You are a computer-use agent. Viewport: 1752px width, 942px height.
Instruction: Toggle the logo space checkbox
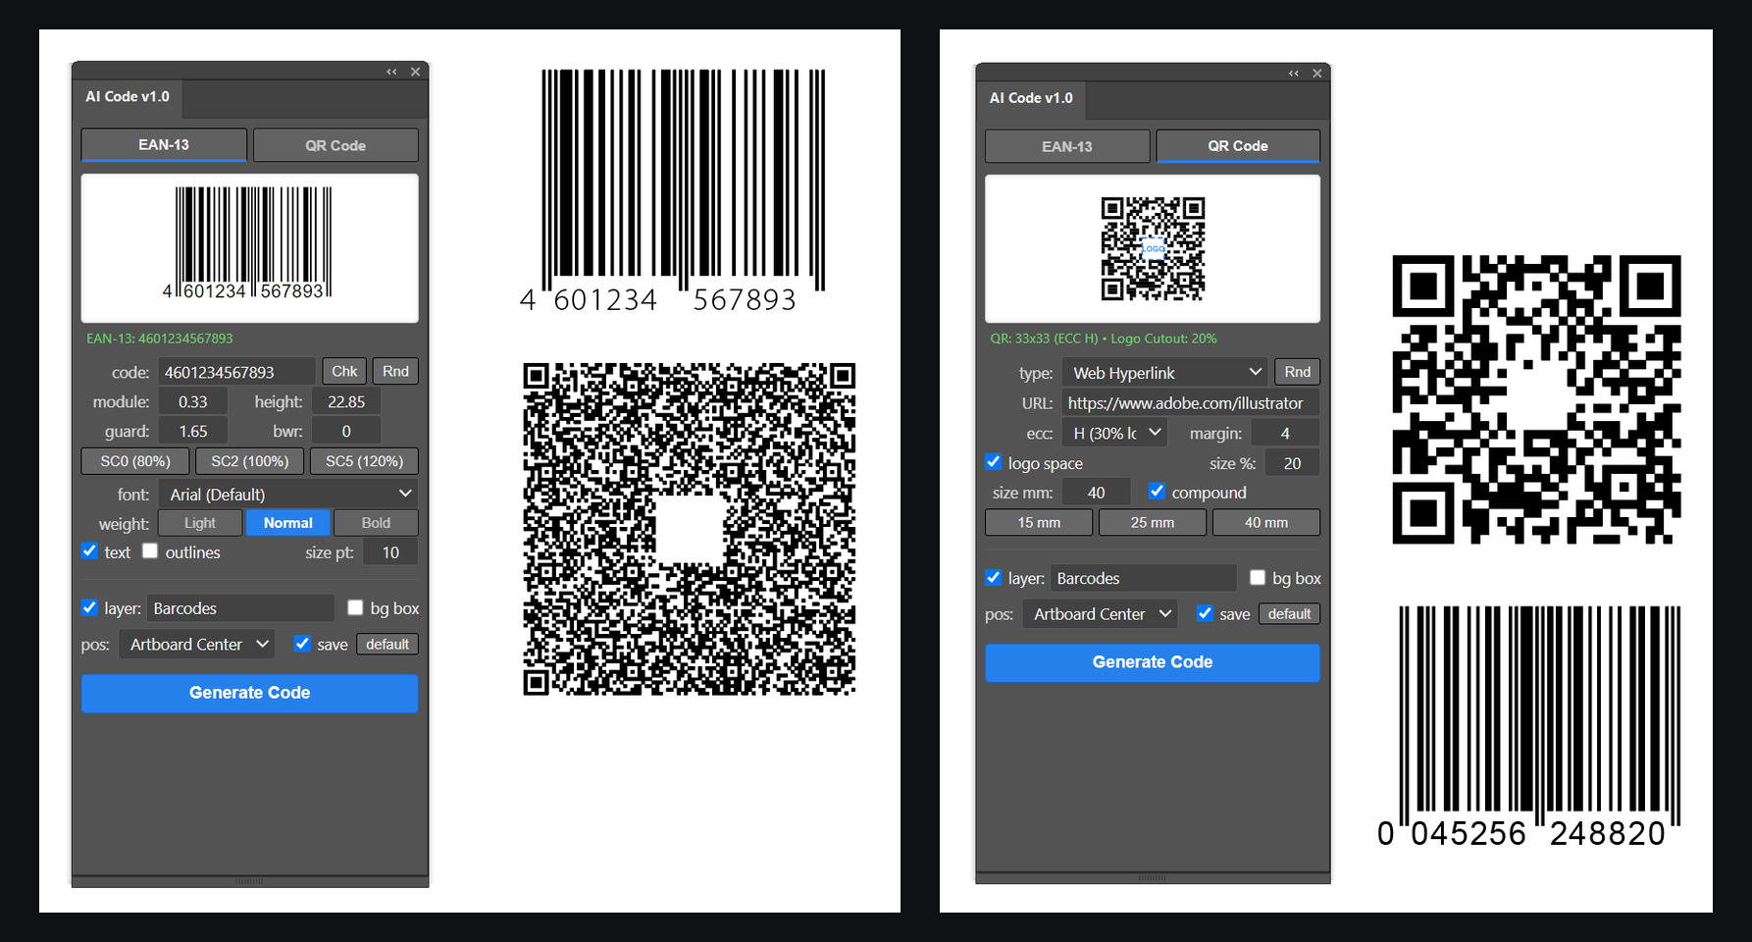pyautogui.click(x=994, y=461)
